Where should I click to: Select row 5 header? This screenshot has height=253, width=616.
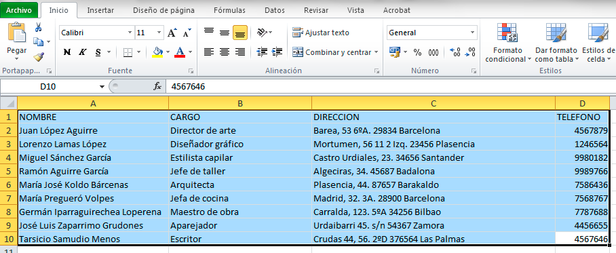9,172
